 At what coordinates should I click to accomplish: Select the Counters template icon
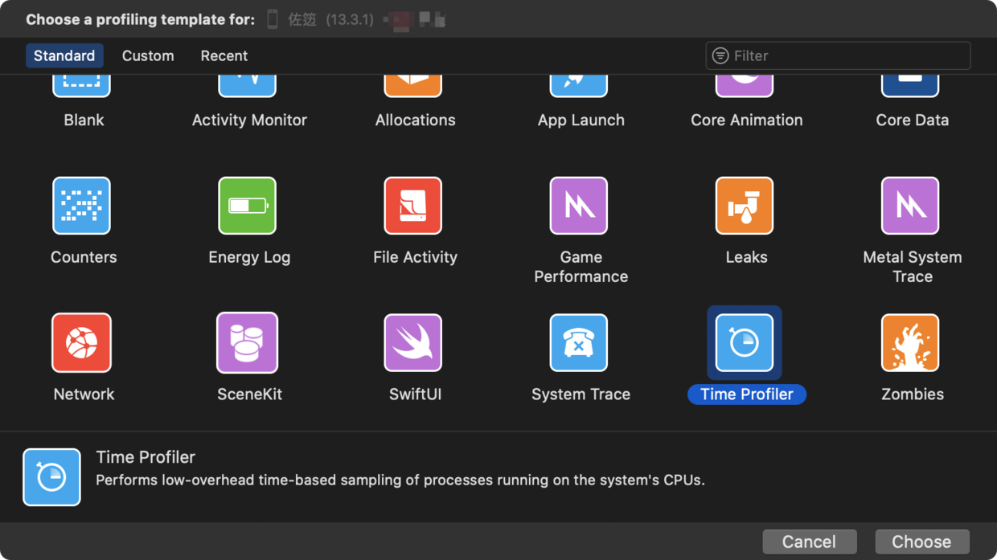tap(81, 206)
